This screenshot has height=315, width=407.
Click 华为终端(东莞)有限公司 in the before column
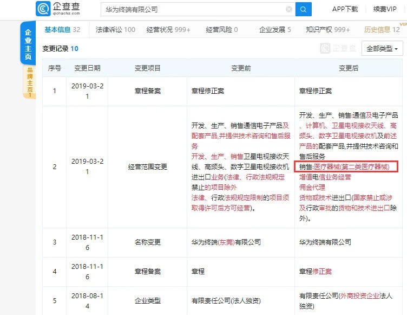click(226, 242)
